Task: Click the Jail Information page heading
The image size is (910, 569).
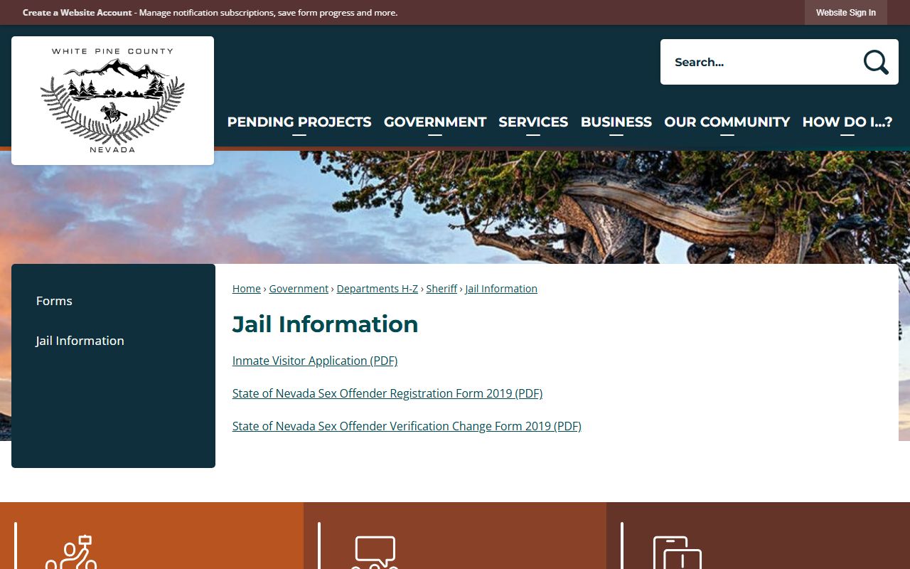Action: [x=325, y=324]
